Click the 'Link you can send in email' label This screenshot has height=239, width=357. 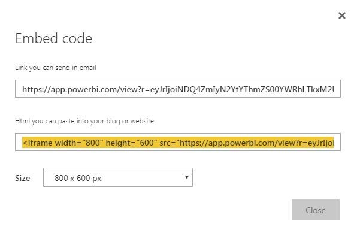pyautogui.click(x=56, y=68)
